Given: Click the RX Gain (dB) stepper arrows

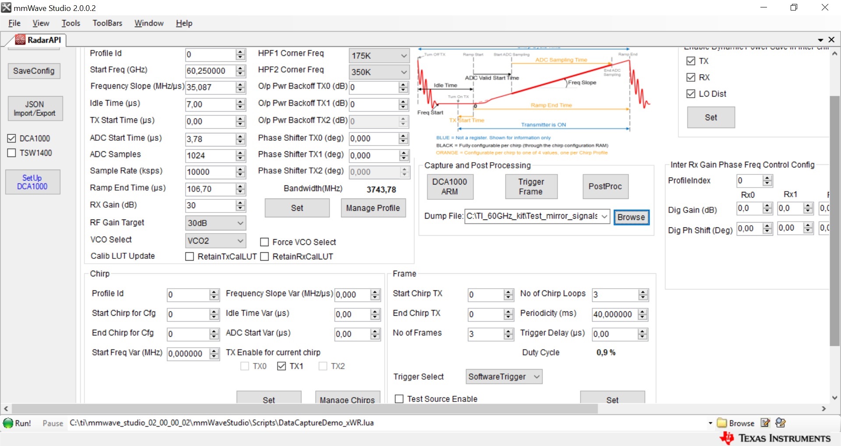Looking at the screenshot, I should (x=240, y=206).
